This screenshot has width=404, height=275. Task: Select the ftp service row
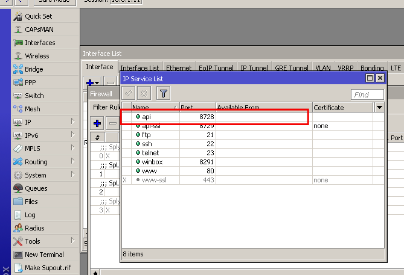click(x=252, y=135)
